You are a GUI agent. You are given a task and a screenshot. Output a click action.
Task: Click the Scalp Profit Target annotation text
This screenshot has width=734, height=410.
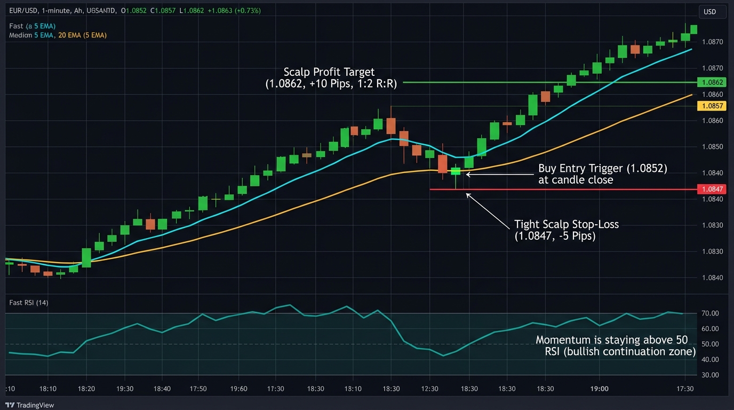pyautogui.click(x=331, y=78)
